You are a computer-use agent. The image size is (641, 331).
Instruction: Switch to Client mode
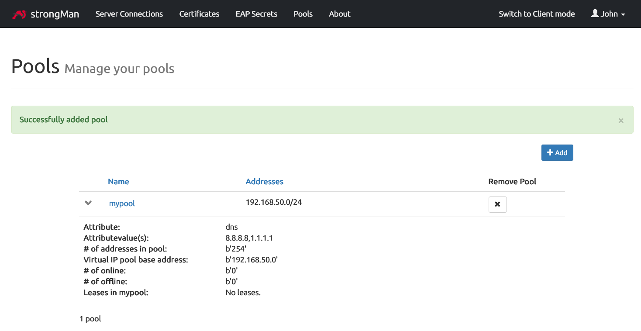(537, 14)
